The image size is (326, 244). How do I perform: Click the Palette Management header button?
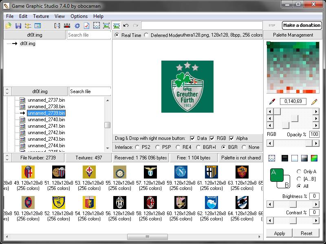pos(293,35)
